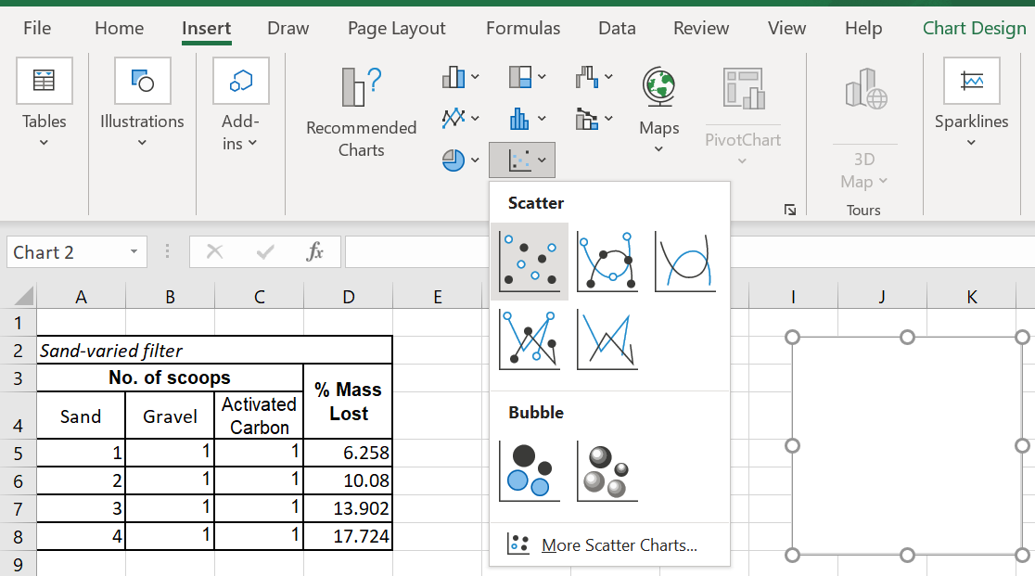Choose the Bubble chart type

(x=530, y=471)
